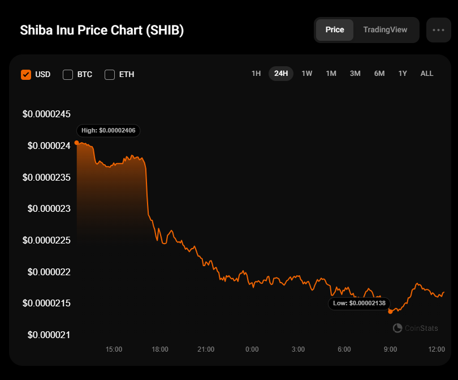Click the orange low price point marker
Image resolution: width=458 pixels, height=380 pixels.
point(390,311)
